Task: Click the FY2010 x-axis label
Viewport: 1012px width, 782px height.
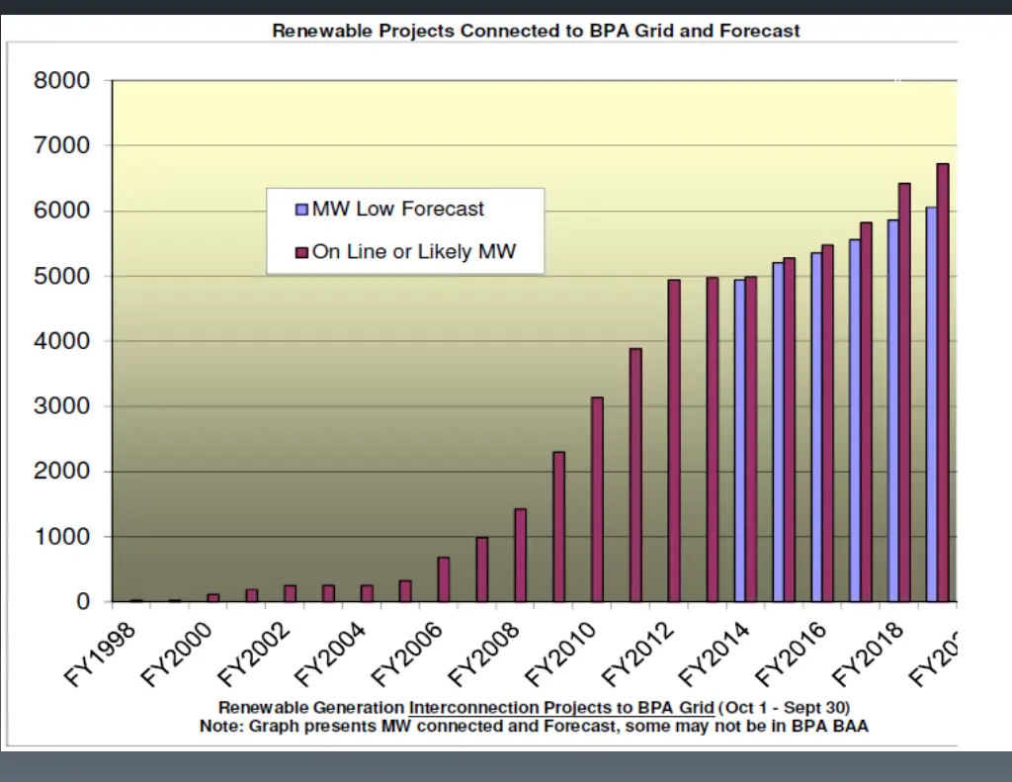Action: 560,653
